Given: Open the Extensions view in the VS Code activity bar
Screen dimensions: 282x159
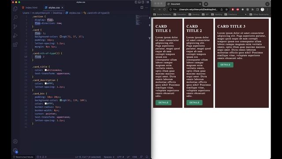Looking at the screenshot, I should (15, 45).
